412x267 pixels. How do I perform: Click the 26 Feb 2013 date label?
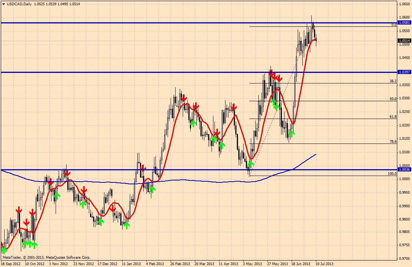180,264
